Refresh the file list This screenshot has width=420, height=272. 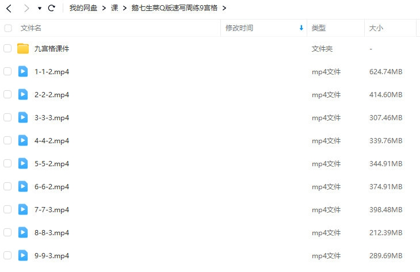[51, 8]
